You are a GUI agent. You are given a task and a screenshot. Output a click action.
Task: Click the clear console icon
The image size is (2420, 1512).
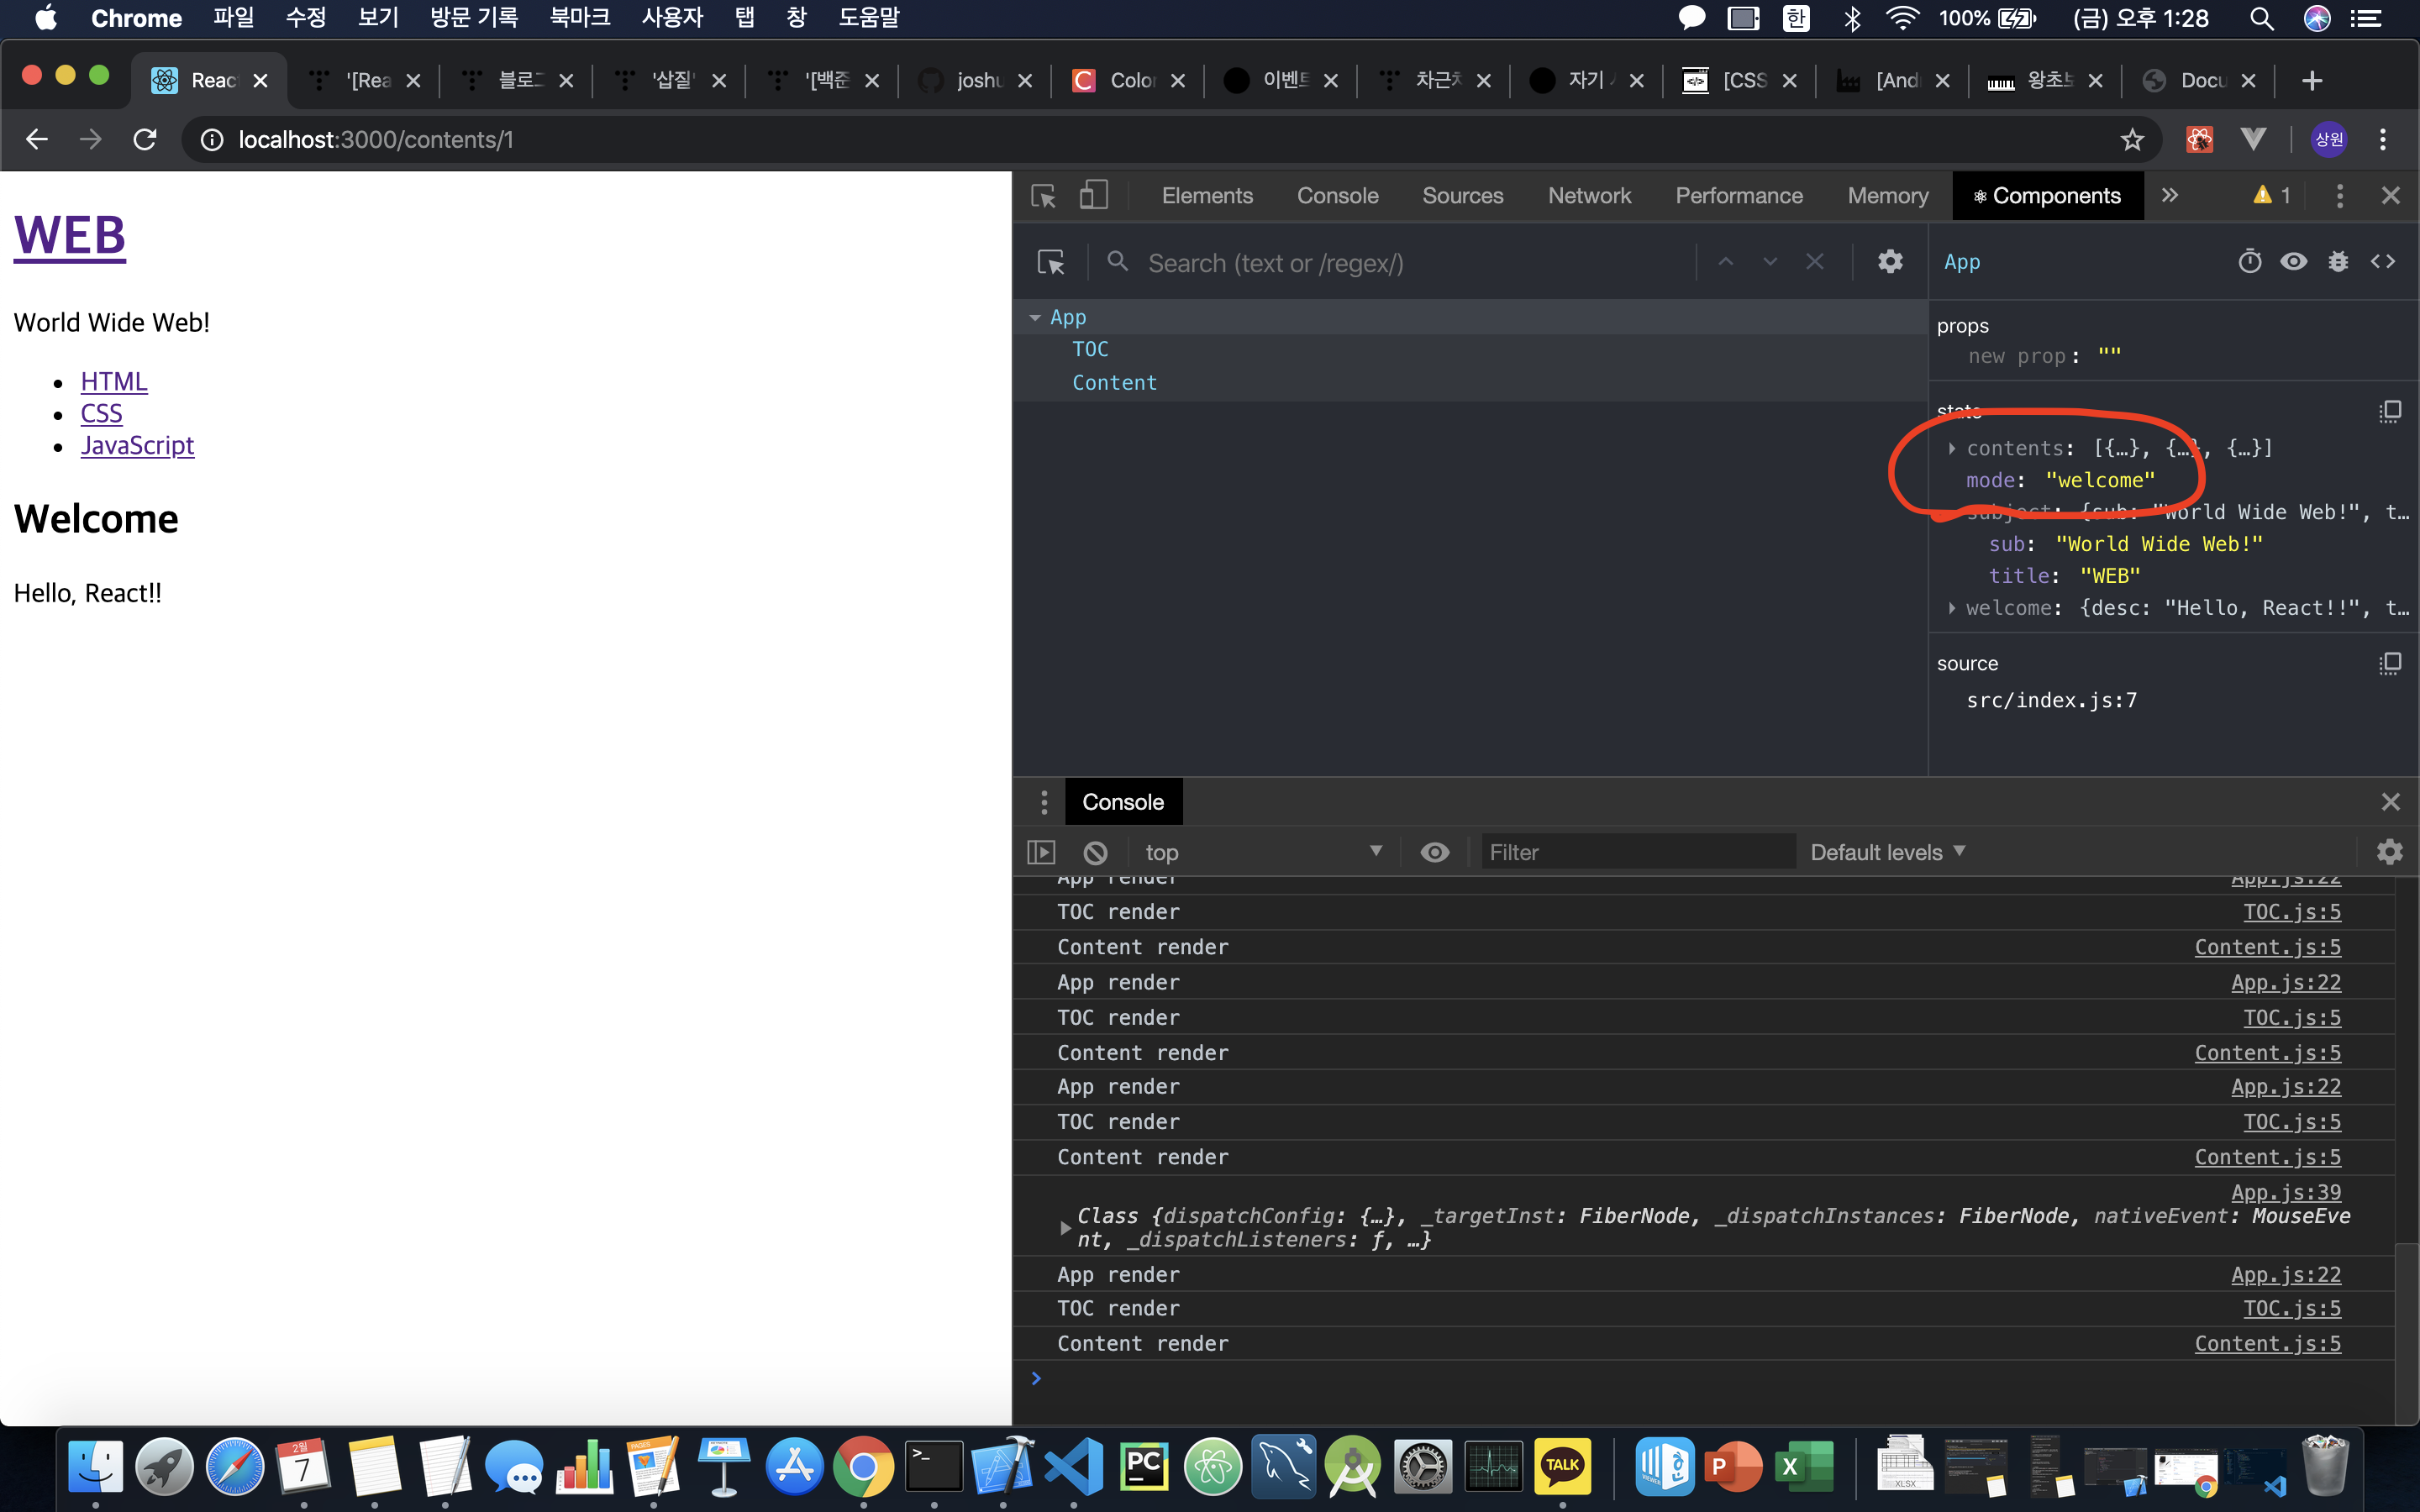coord(1095,852)
